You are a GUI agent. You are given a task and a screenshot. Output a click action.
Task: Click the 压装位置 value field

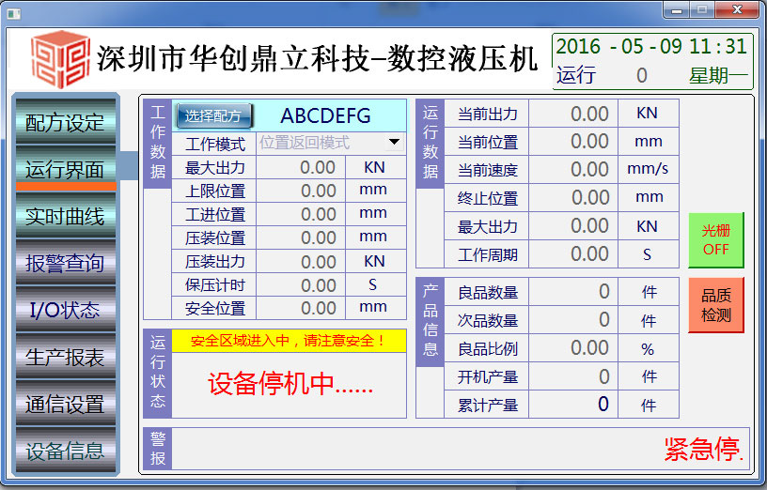301,237
